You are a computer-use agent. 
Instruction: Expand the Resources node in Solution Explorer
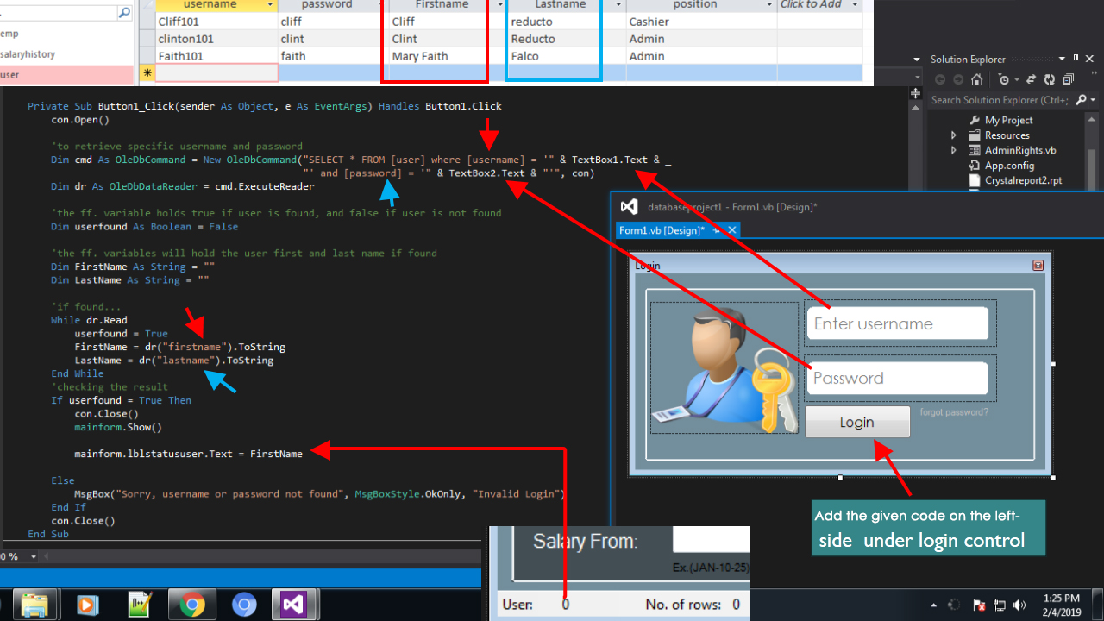(x=952, y=136)
